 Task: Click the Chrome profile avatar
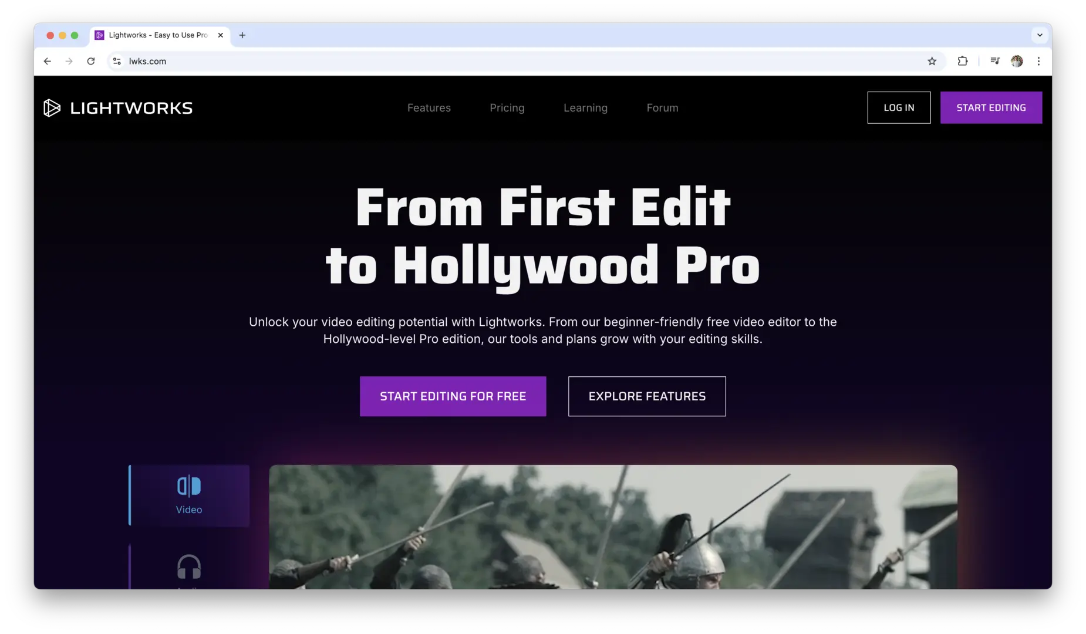(1017, 61)
